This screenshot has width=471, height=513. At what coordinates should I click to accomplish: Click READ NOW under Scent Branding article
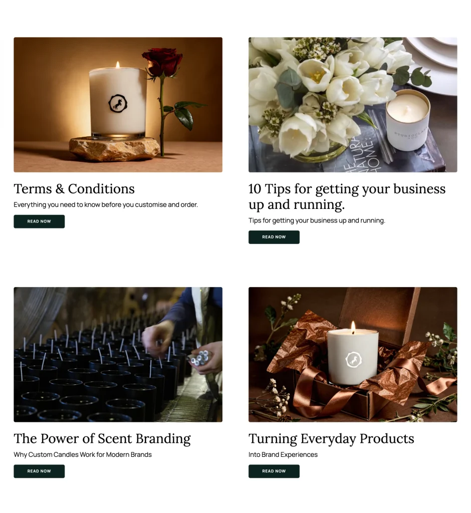39,471
